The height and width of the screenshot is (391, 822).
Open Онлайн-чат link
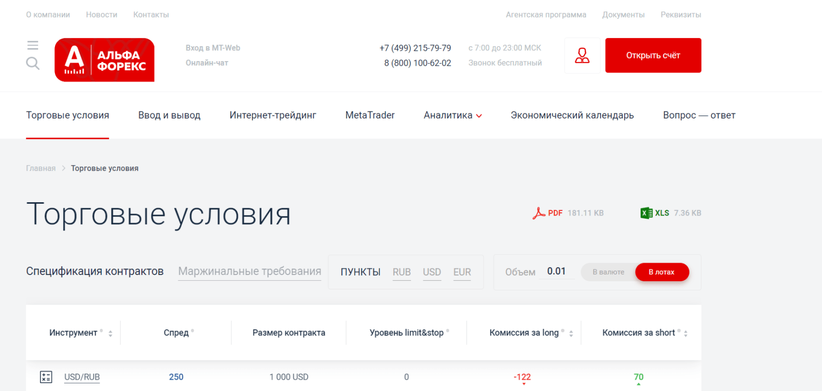pyautogui.click(x=207, y=63)
